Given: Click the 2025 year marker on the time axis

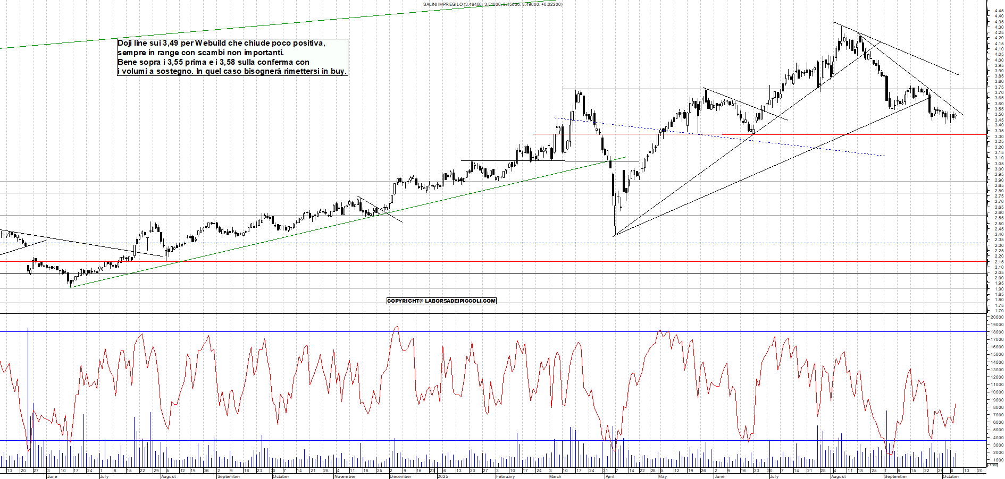Looking at the screenshot, I should (x=442, y=476).
